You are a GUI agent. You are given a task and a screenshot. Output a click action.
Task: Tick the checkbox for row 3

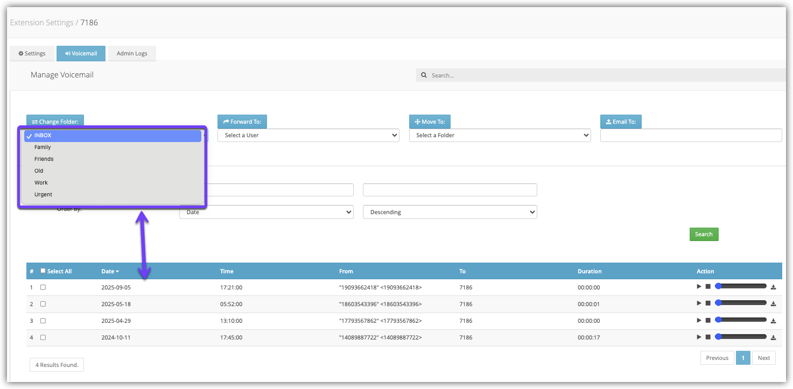pos(43,321)
